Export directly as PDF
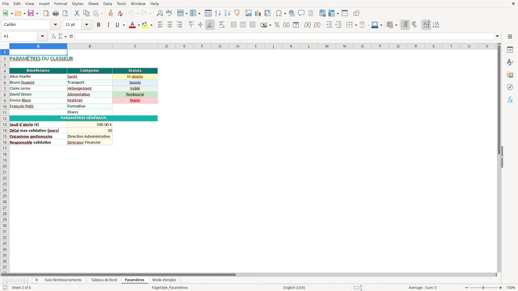Viewport: 518px width, 291px height. point(46,13)
